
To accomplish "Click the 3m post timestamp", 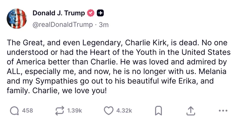I will point(104,25).
